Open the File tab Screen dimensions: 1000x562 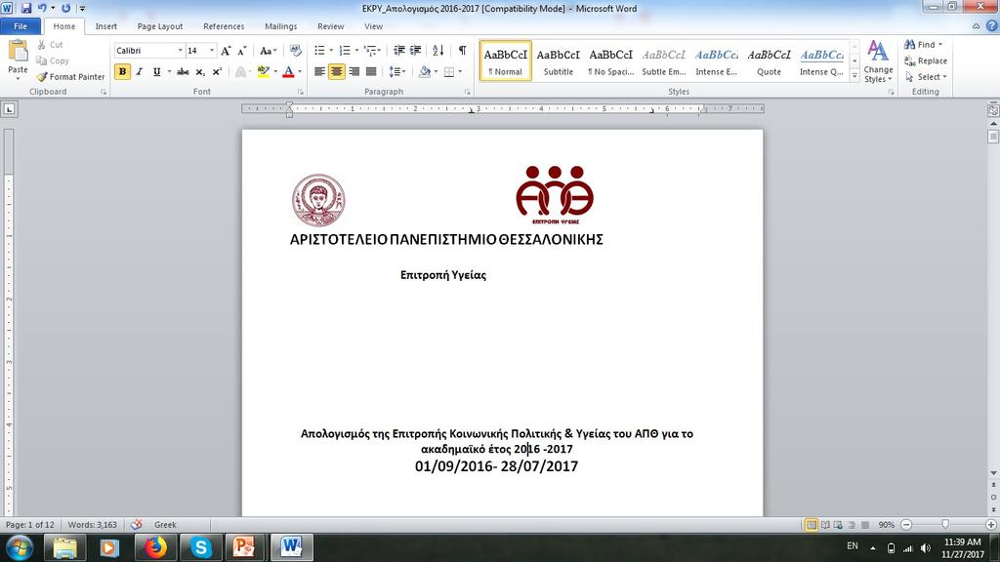pos(21,26)
